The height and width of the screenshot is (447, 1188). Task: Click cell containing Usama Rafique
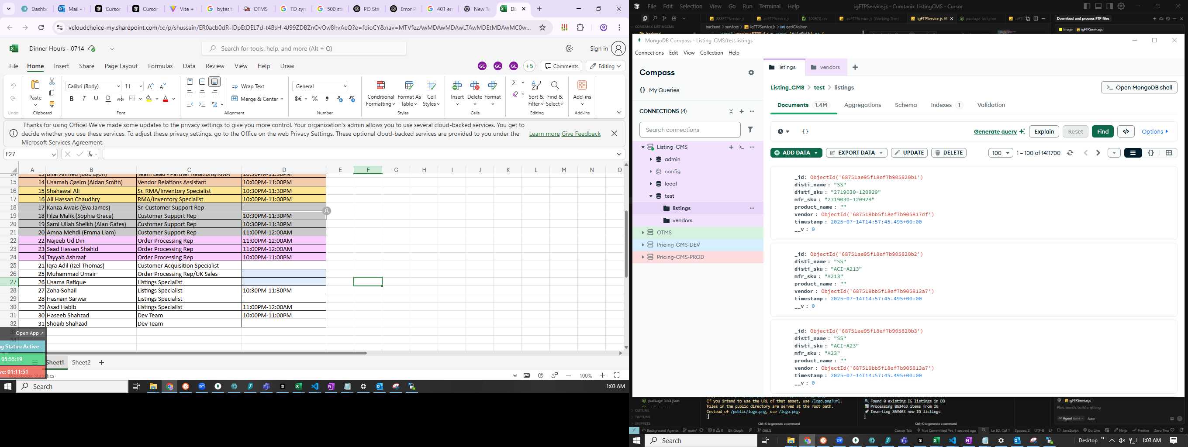91,282
